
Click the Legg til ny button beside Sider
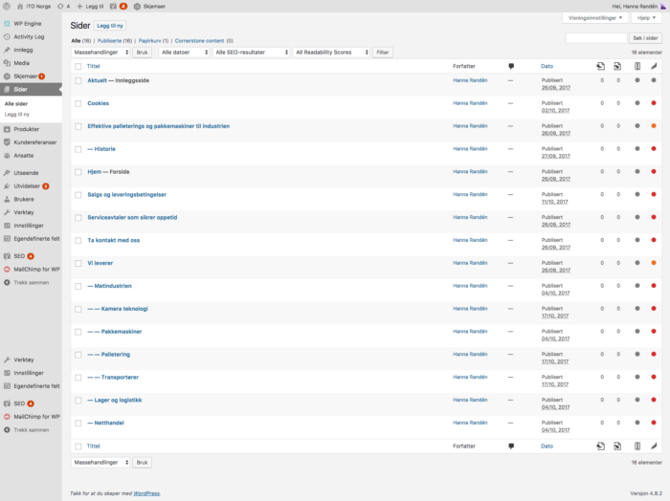click(110, 26)
